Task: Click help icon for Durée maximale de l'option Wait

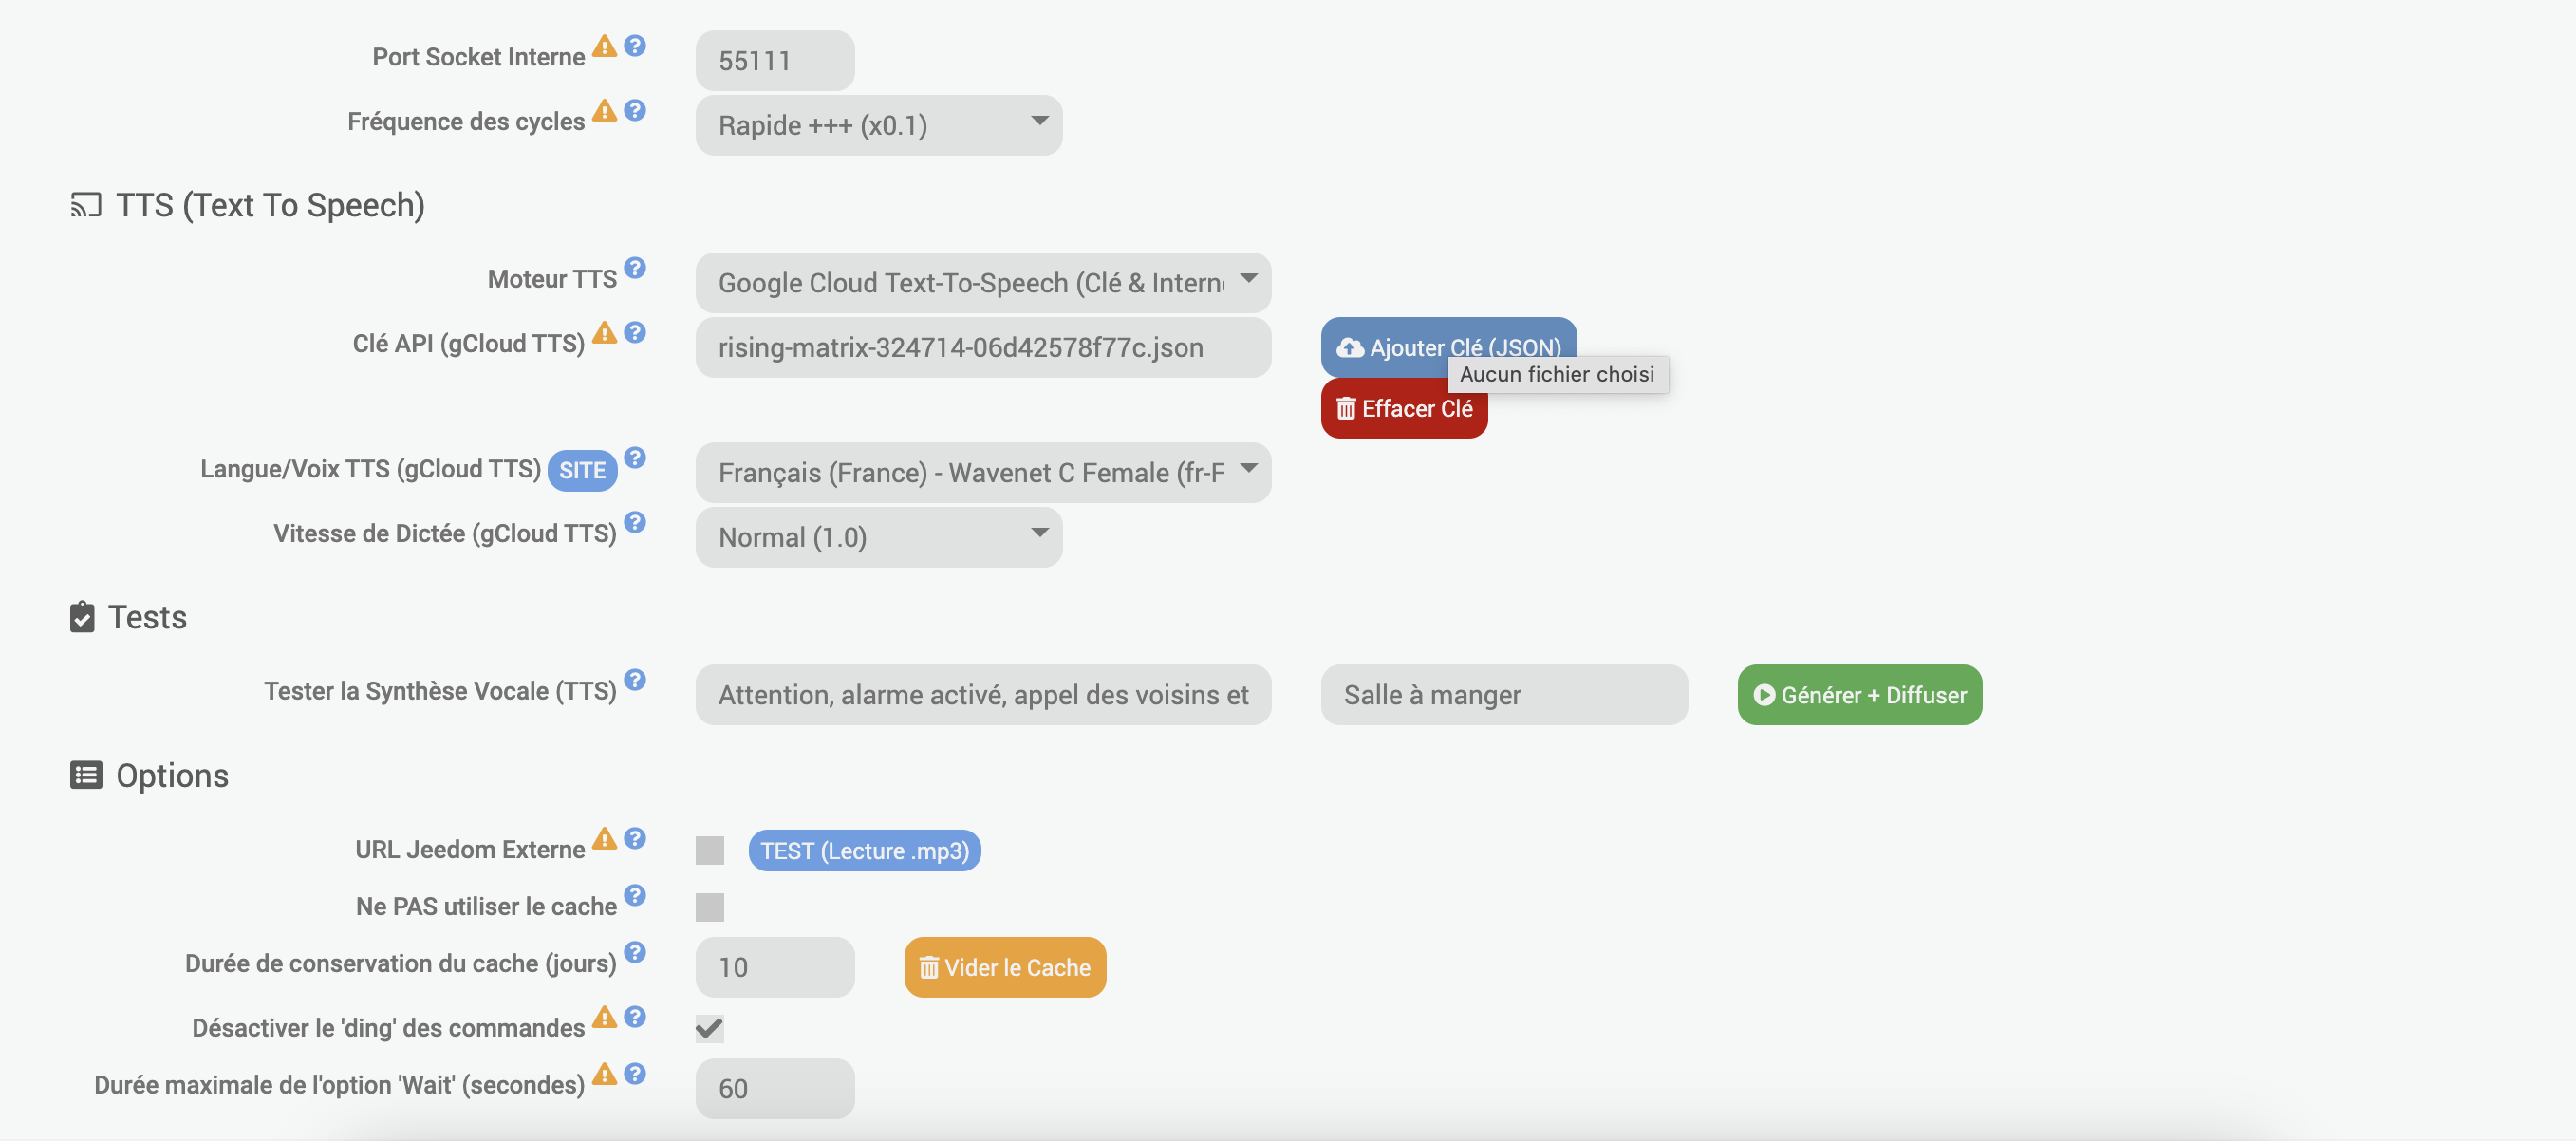Action: 635,1074
